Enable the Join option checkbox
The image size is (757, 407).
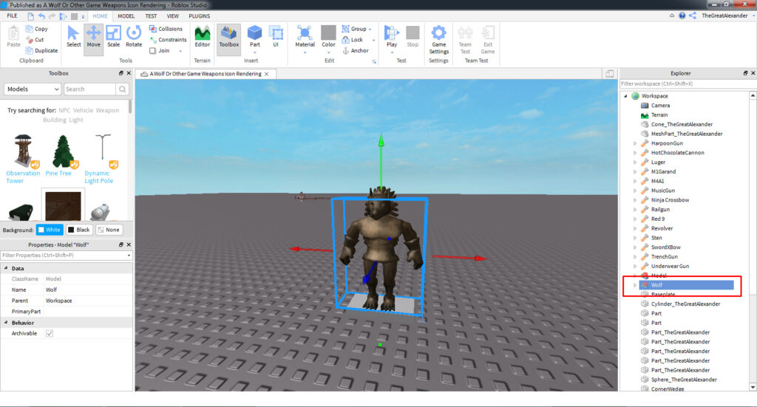[x=153, y=51]
